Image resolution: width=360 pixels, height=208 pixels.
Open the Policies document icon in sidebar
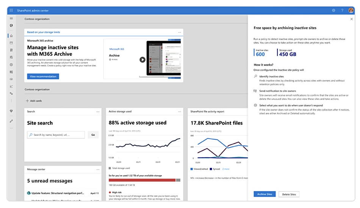(11, 50)
